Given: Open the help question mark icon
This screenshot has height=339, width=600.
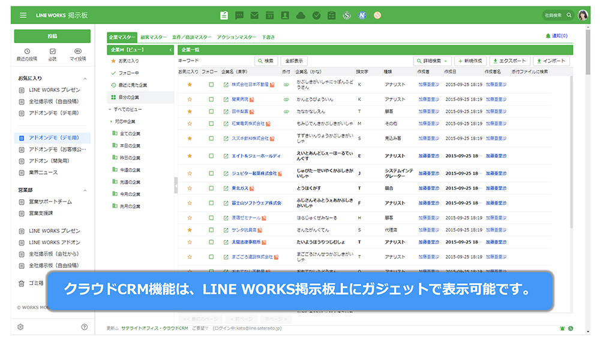Looking at the screenshot, I should coord(84,327).
